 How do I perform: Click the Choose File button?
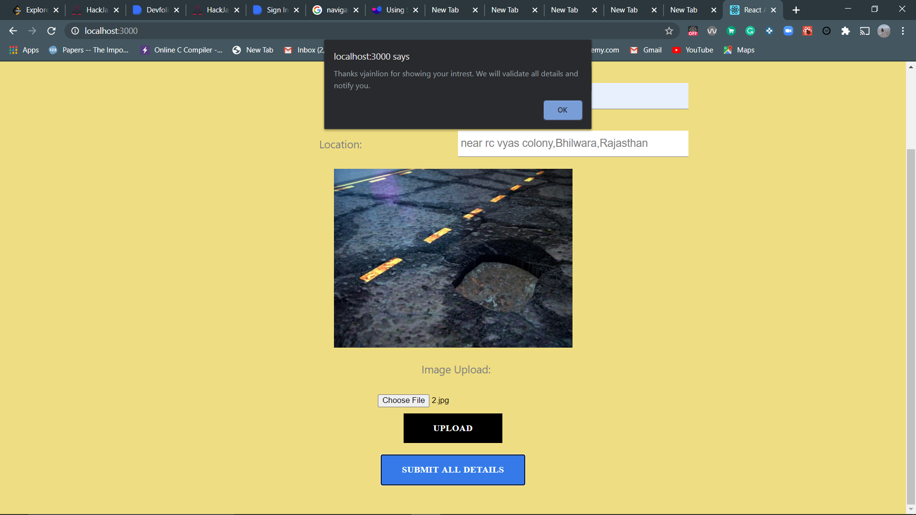[x=403, y=401]
